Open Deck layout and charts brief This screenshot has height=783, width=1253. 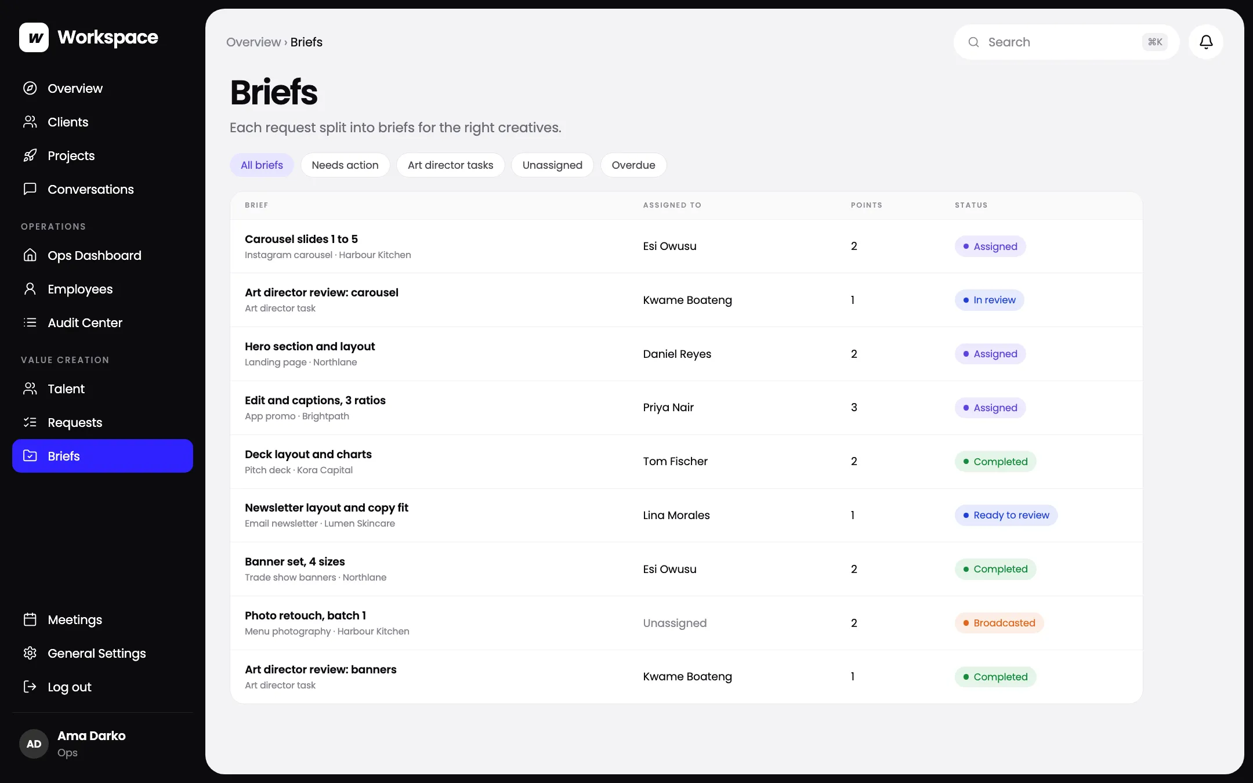click(686, 462)
